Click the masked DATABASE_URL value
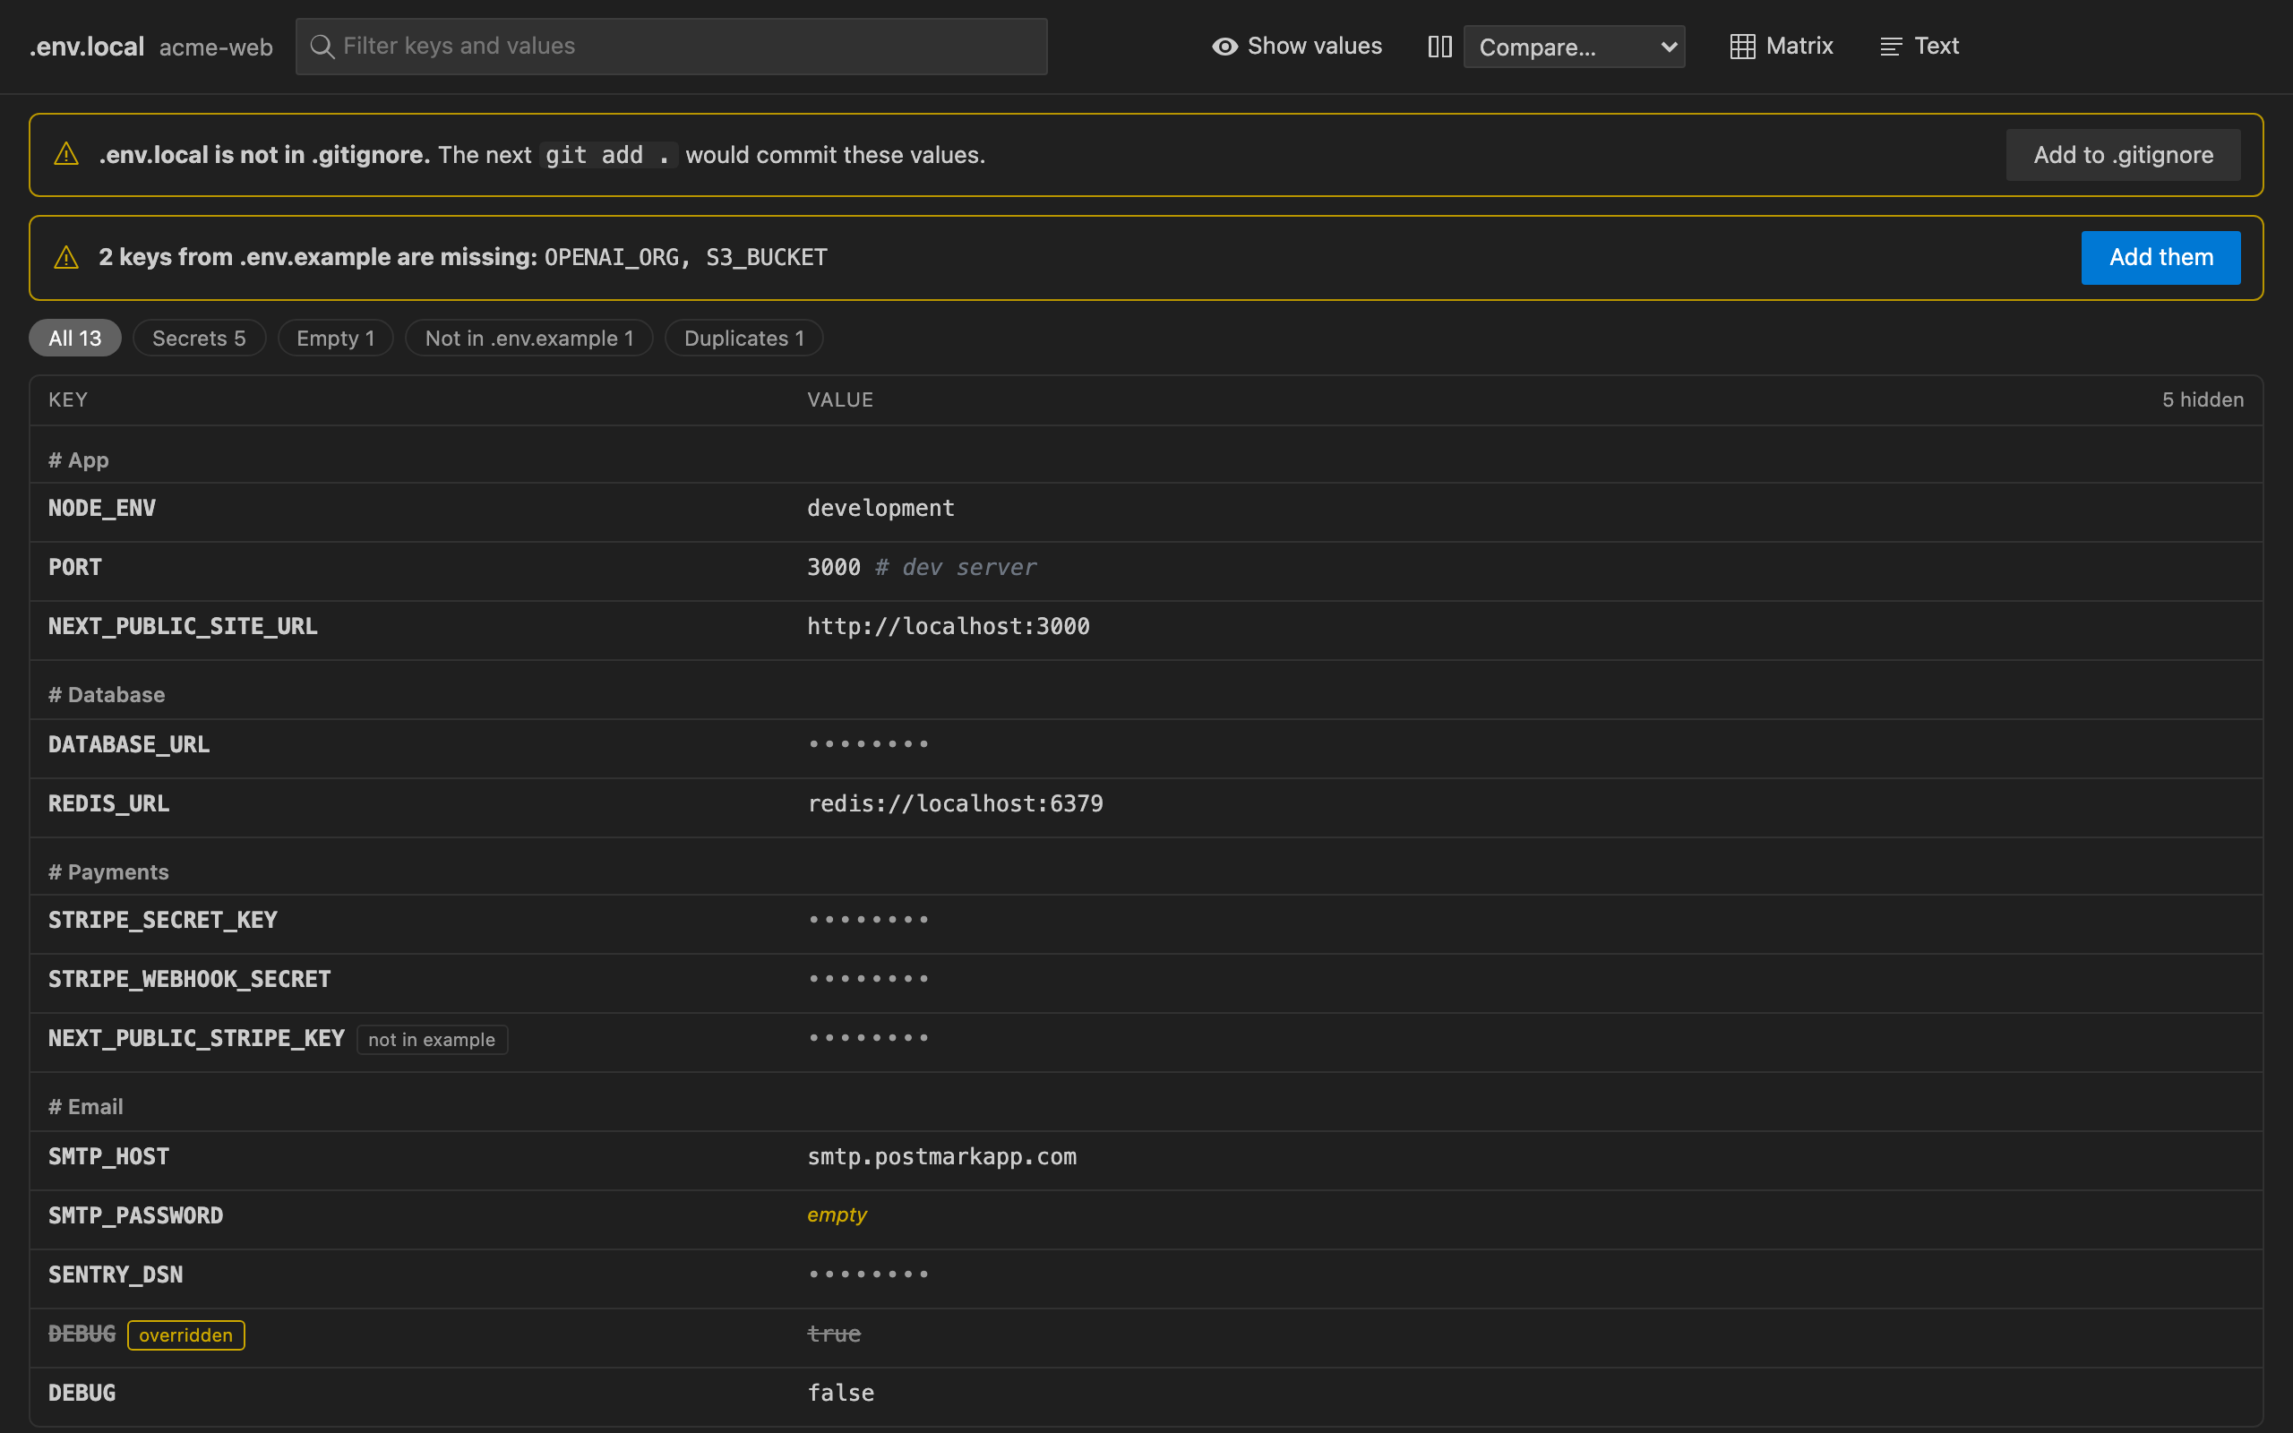Image resolution: width=2293 pixels, height=1433 pixels. pos(869,745)
